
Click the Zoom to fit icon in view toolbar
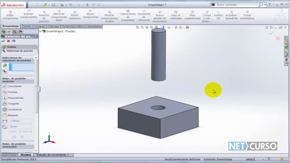coord(137,27)
